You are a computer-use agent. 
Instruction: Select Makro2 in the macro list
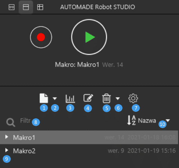click(x=89, y=151)
